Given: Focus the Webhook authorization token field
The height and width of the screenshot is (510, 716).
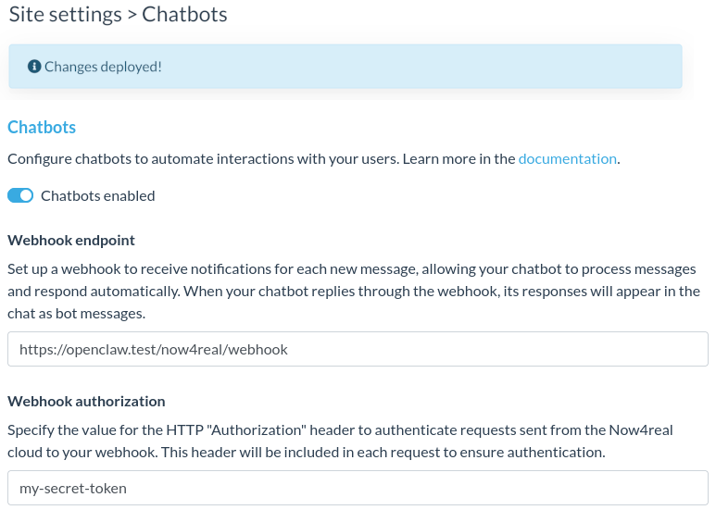Looking at the screenshot, I should (358, 488).
